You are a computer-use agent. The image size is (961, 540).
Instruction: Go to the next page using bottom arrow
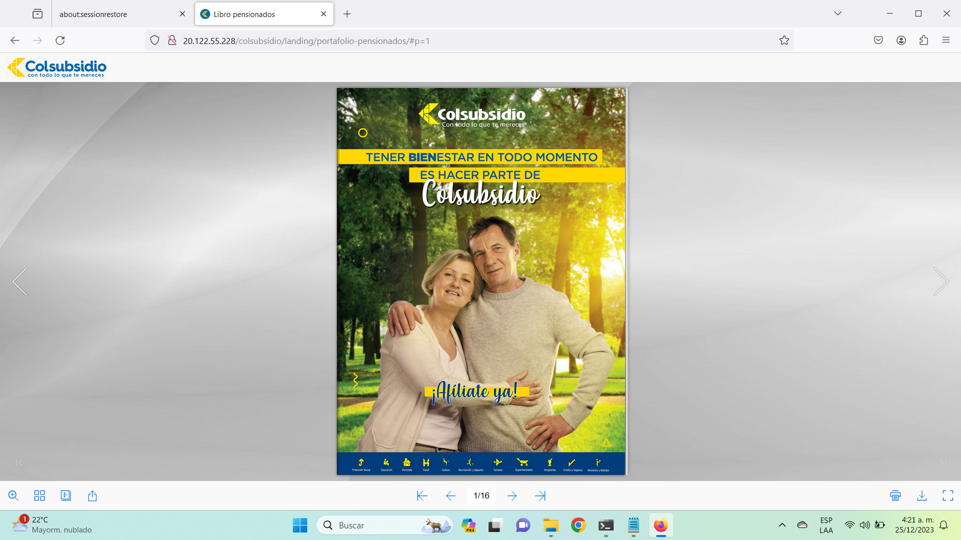point(512,495)
